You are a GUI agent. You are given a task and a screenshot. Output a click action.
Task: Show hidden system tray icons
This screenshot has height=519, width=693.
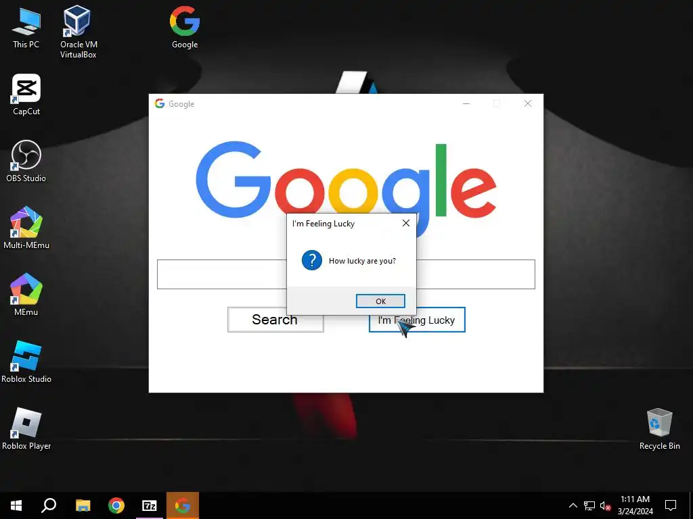point(573,505)
